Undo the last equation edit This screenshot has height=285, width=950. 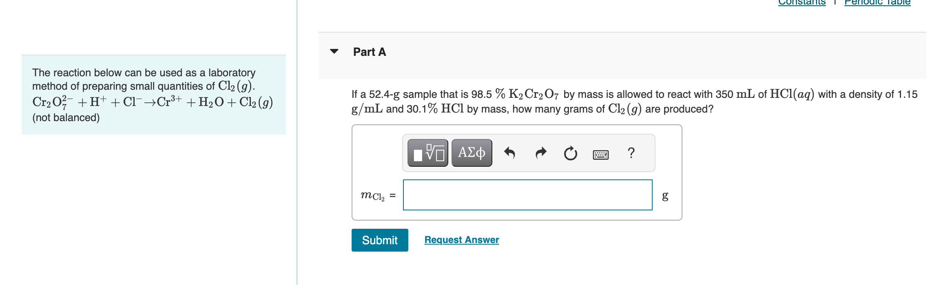(x=511, y=153)
